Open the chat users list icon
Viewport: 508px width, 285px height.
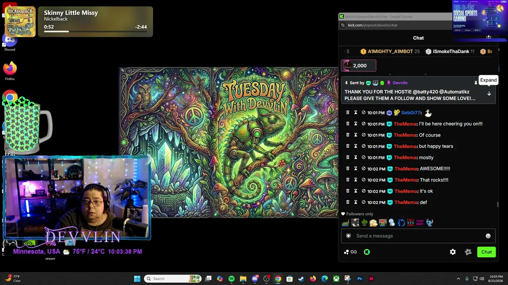pyautogui.click(x=489, y=38)
